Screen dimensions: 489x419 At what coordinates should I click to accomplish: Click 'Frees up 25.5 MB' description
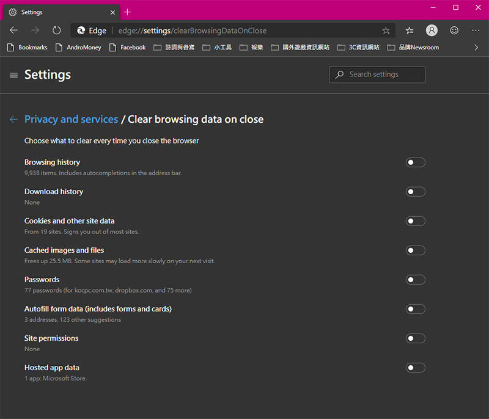120,261
